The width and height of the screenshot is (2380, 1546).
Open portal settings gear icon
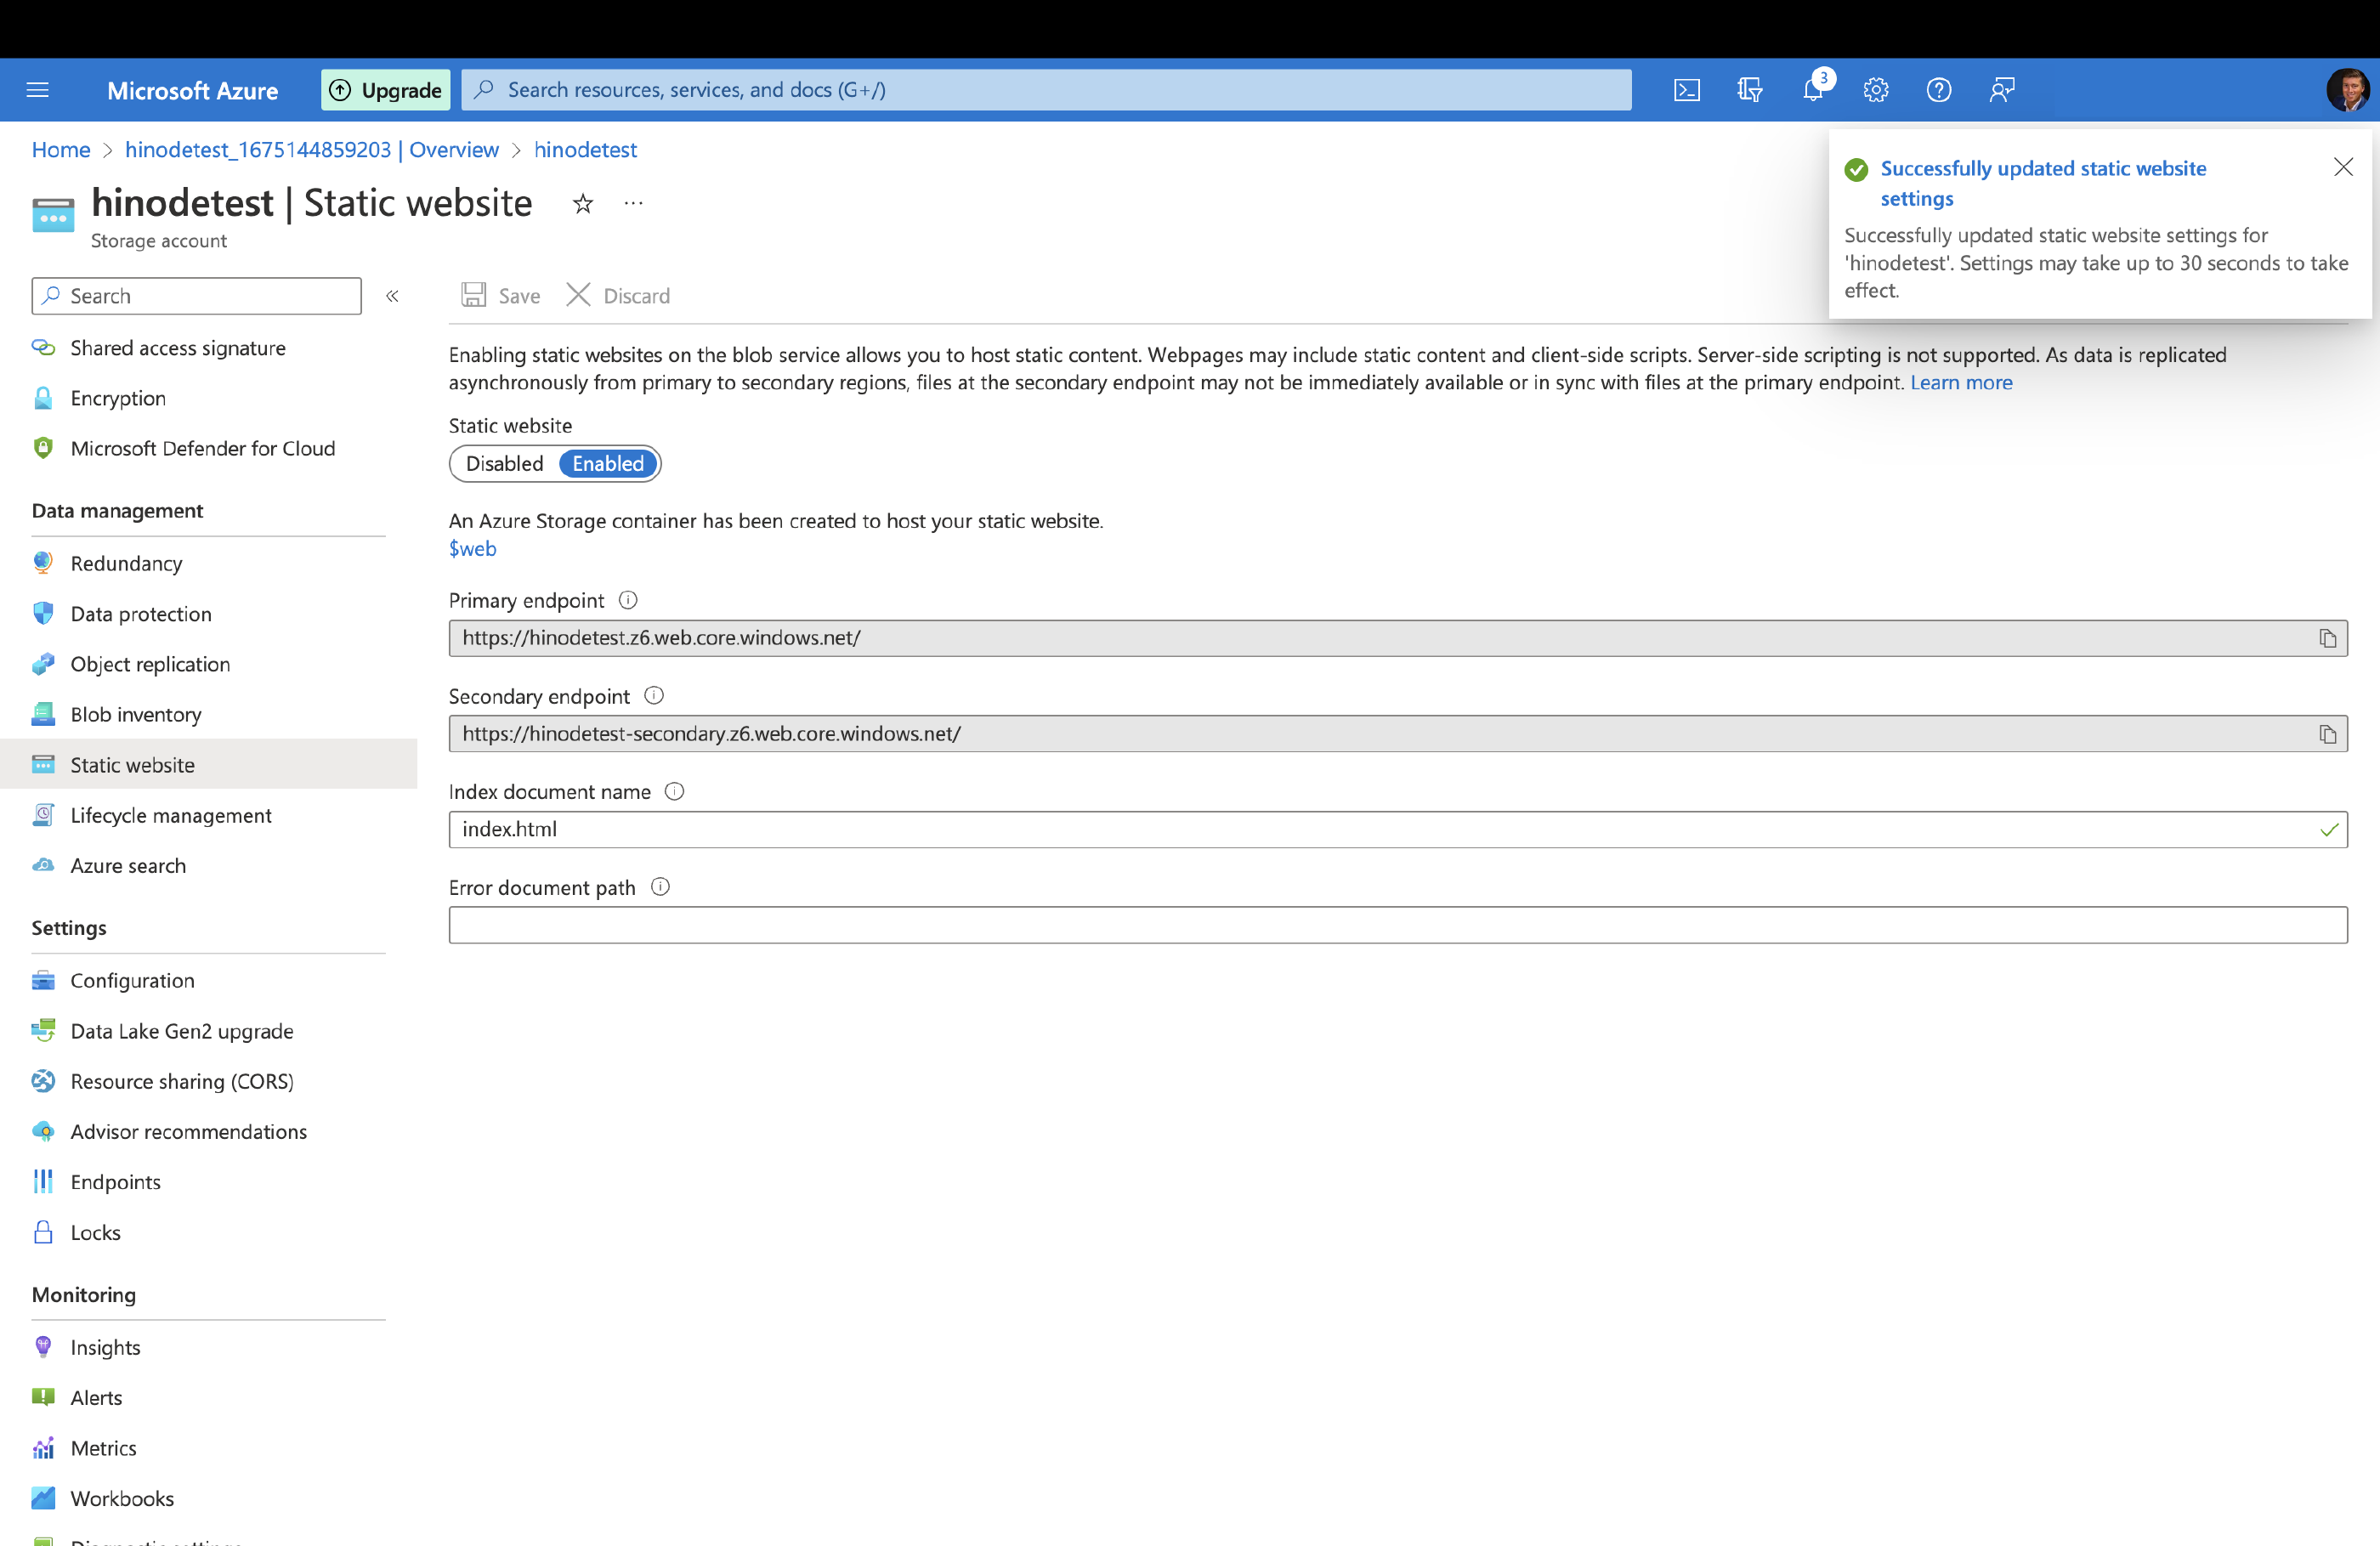tap(1875, 90)
